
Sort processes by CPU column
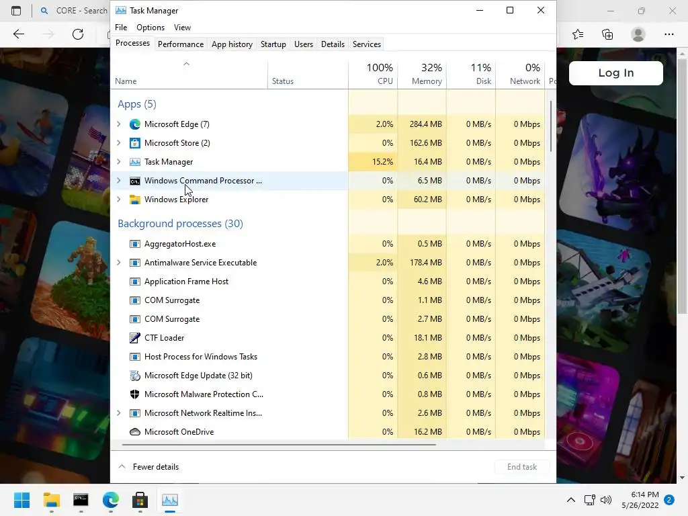[x=373, y=75]
